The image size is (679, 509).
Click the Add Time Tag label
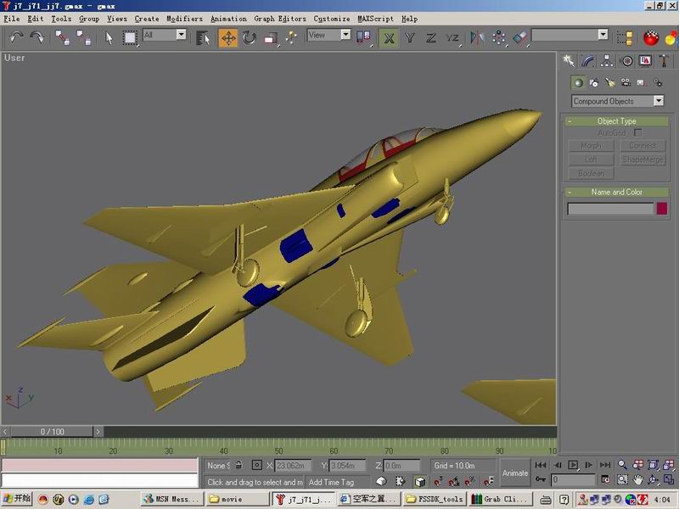click(x=332, y=482)
